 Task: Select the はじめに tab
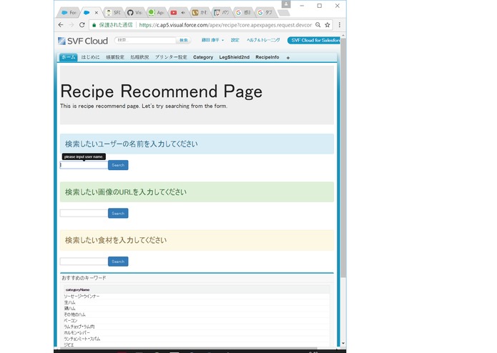tap(90, 57)
